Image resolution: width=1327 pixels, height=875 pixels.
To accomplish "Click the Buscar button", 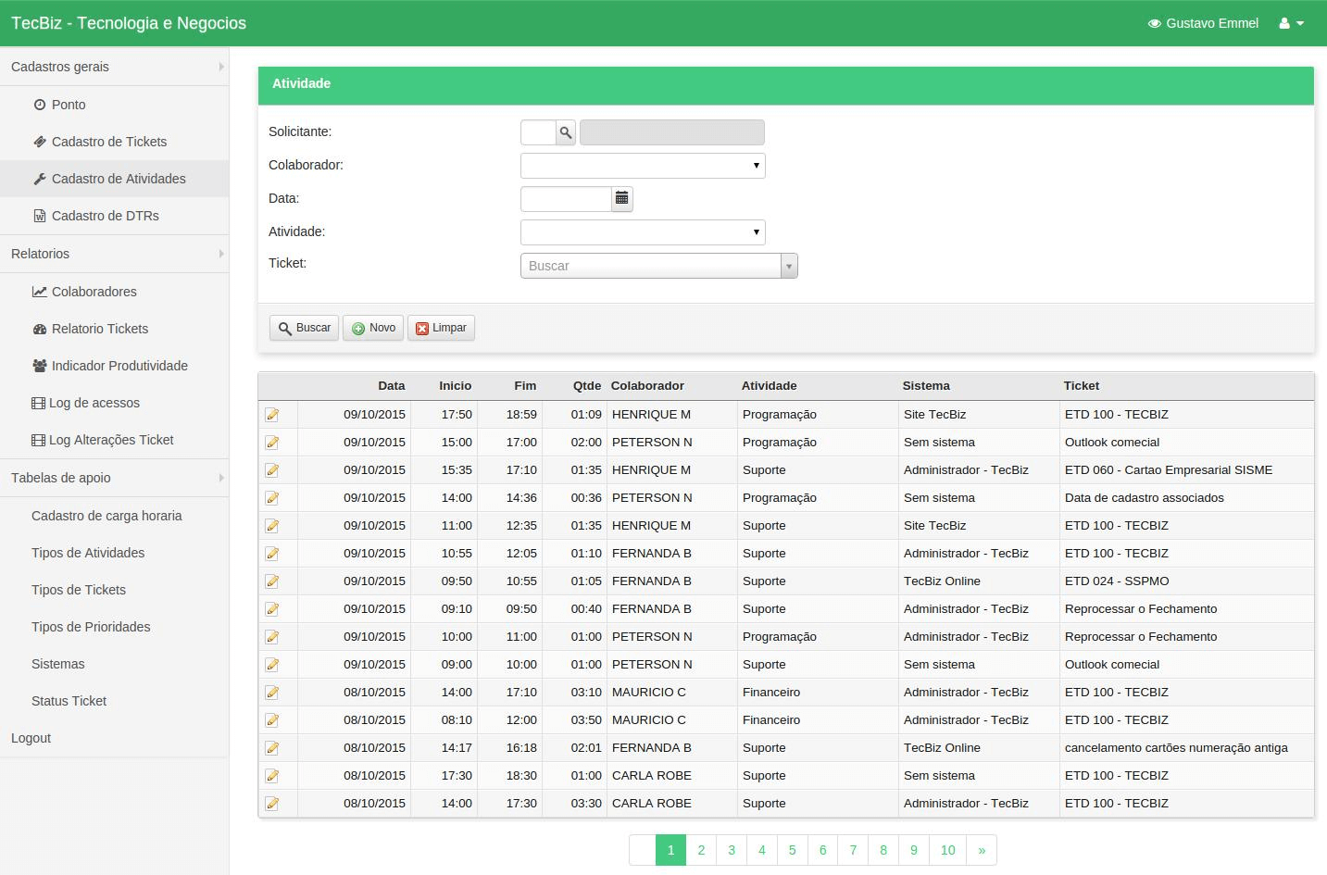I will coord(304,328).
